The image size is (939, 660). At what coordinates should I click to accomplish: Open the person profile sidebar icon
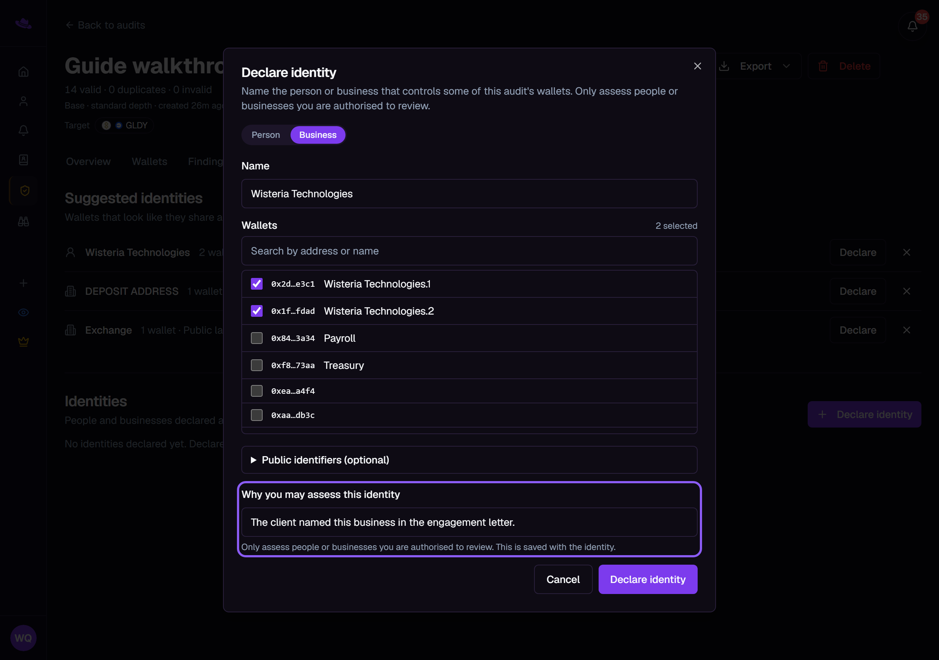click(23, 101)
